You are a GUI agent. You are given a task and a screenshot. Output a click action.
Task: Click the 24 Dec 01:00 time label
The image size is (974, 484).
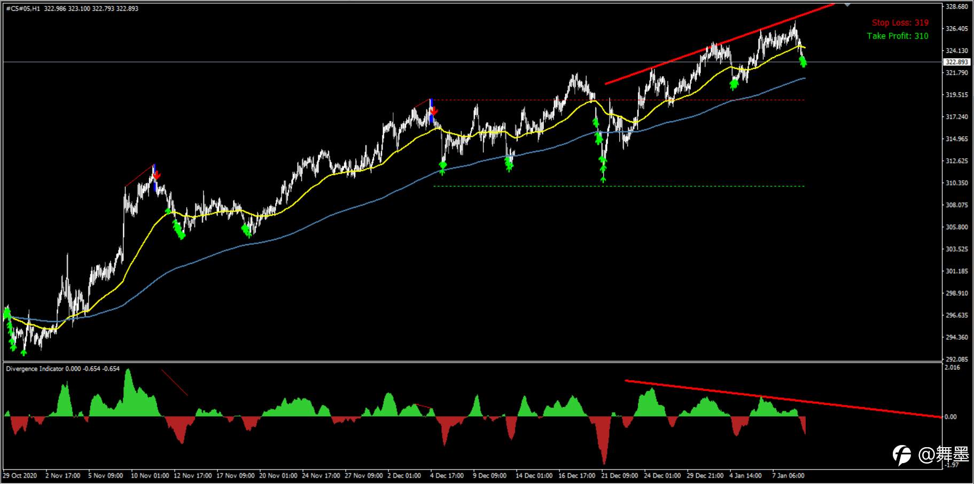pyautogui.click(x=662, y=475)
